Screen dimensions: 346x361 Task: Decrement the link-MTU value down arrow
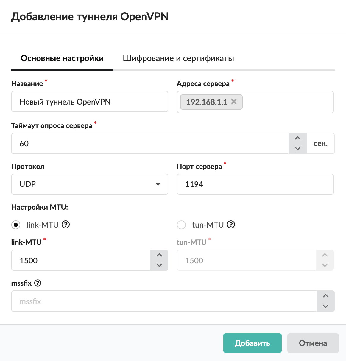pyautogui.click(x=159, y=265)
